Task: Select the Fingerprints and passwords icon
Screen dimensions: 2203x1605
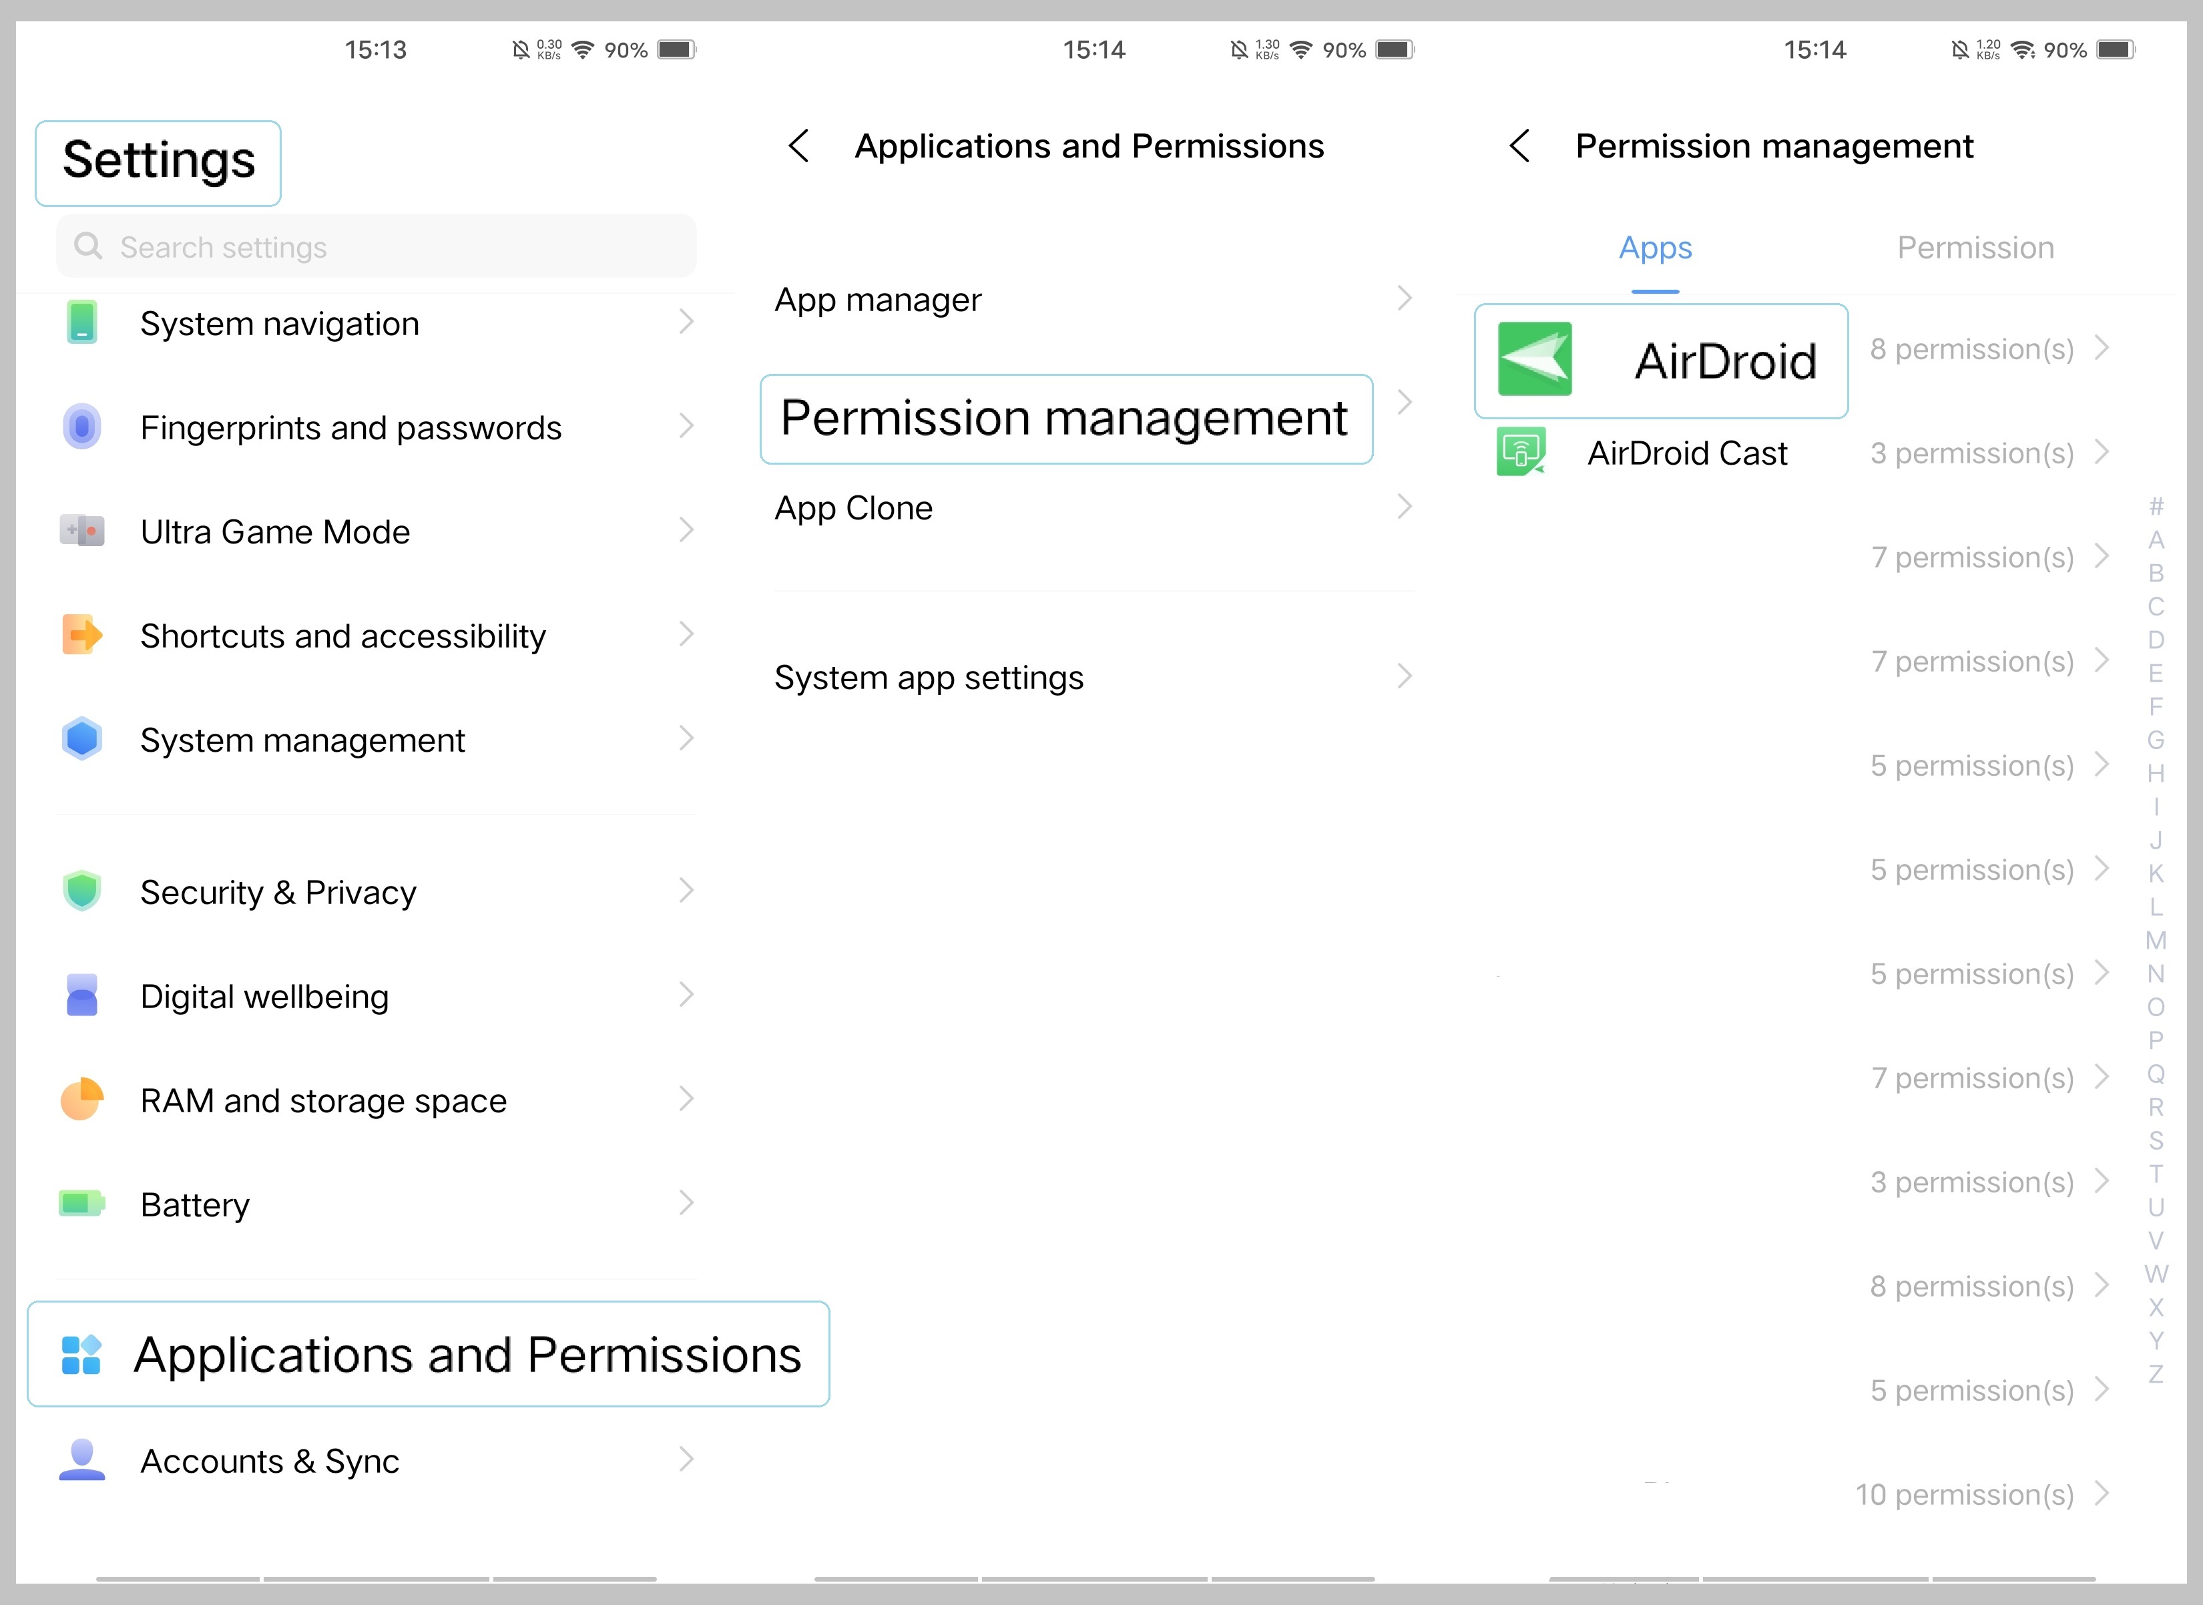Action: (x=83, y=427)
